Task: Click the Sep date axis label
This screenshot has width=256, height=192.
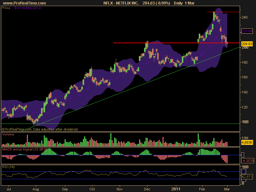Action: tap(65, 189)
